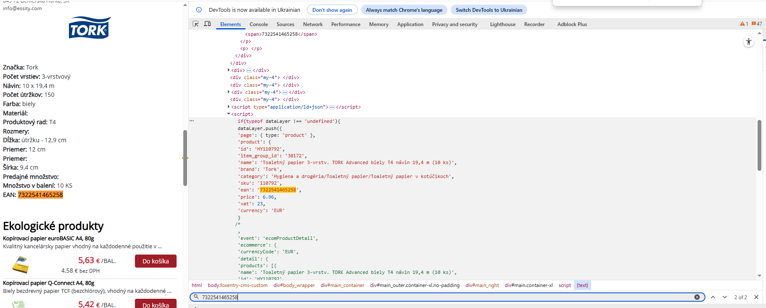Image resolution: width=766 pixels, height=308 pixels.
Task: Click div#main_container breadcrumb
Action: 342,285
